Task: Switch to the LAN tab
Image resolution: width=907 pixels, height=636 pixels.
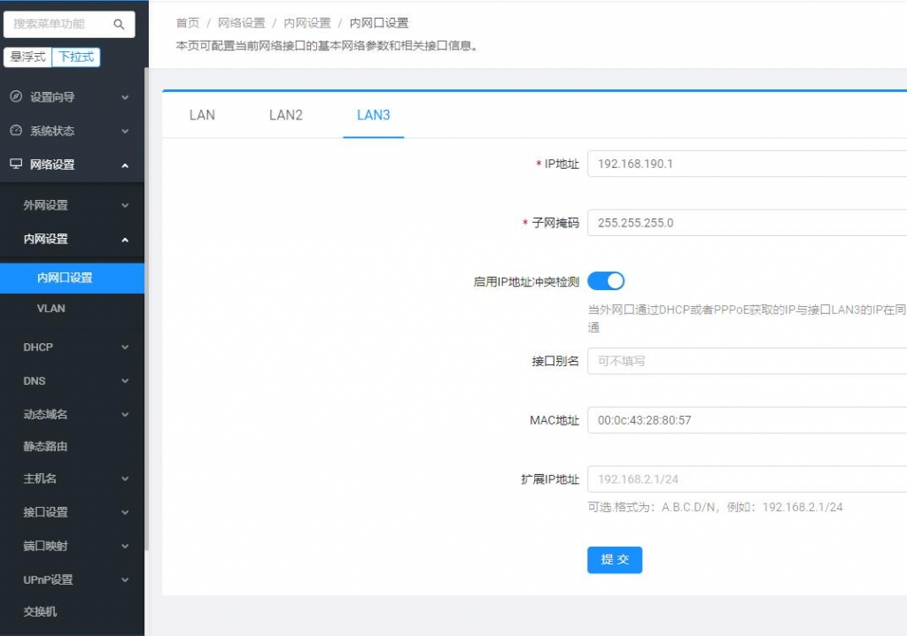Action: pos(202,115)
